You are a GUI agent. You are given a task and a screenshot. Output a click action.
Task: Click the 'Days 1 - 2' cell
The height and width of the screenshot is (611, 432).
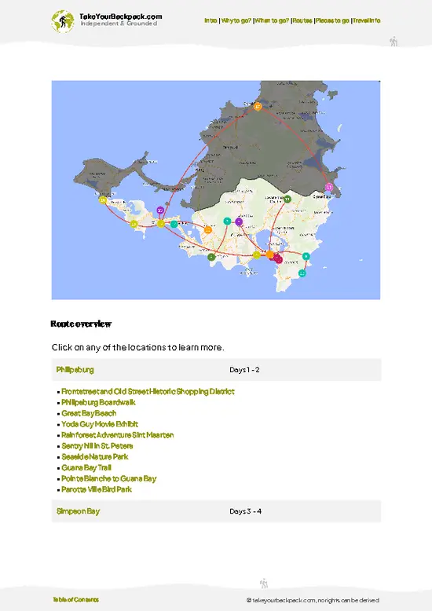244,370
